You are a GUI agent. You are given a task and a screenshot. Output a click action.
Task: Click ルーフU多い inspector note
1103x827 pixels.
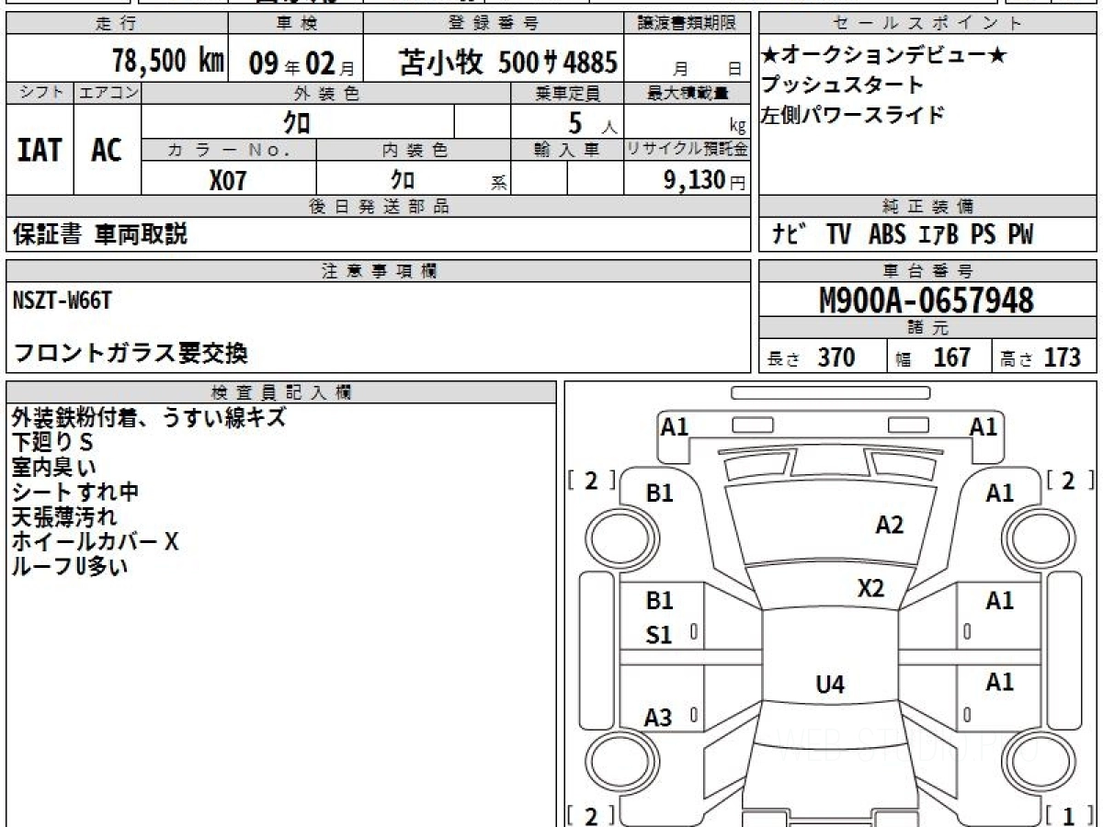[x=70, y=567]
